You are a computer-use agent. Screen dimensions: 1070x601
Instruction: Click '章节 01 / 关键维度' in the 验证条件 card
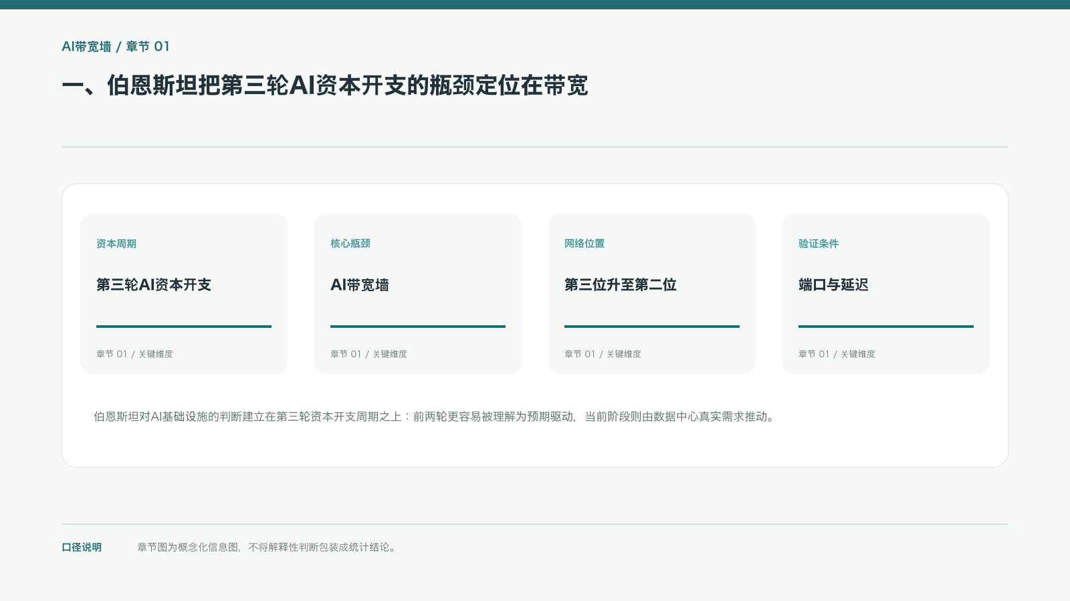837,354
